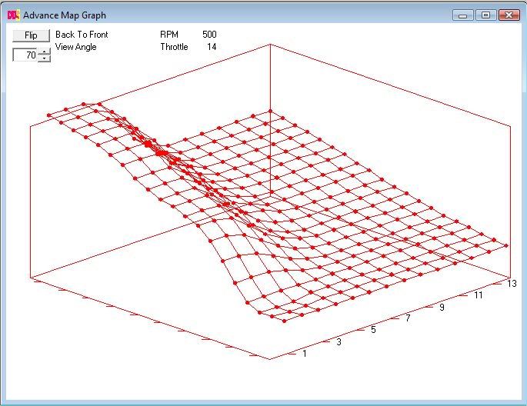Click axis tick label 7
This screenshot has width=527, height=406.
click(x=408, y=318)
